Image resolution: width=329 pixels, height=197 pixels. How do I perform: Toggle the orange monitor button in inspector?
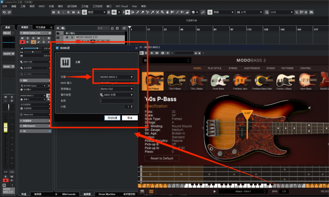click(x=33, y=42)
